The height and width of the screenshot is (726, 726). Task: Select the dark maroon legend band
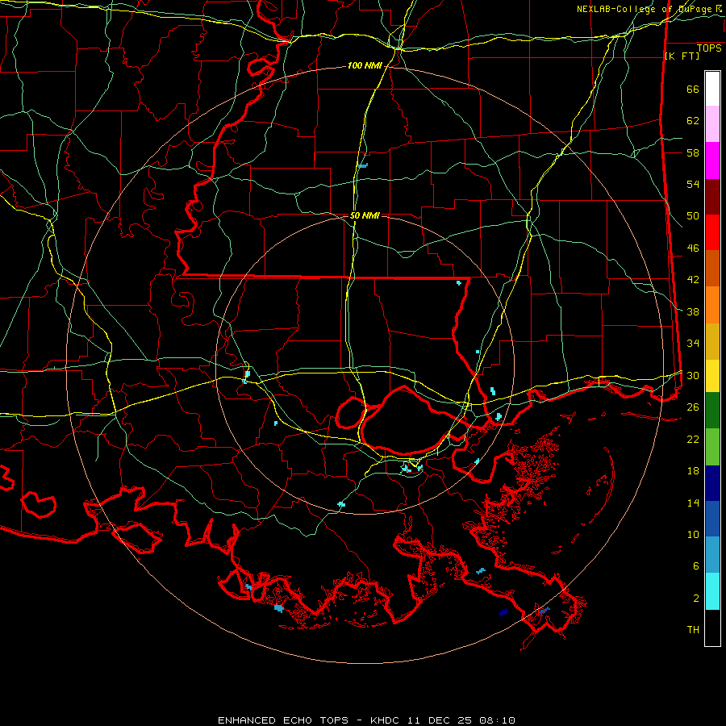pos(712,197)
